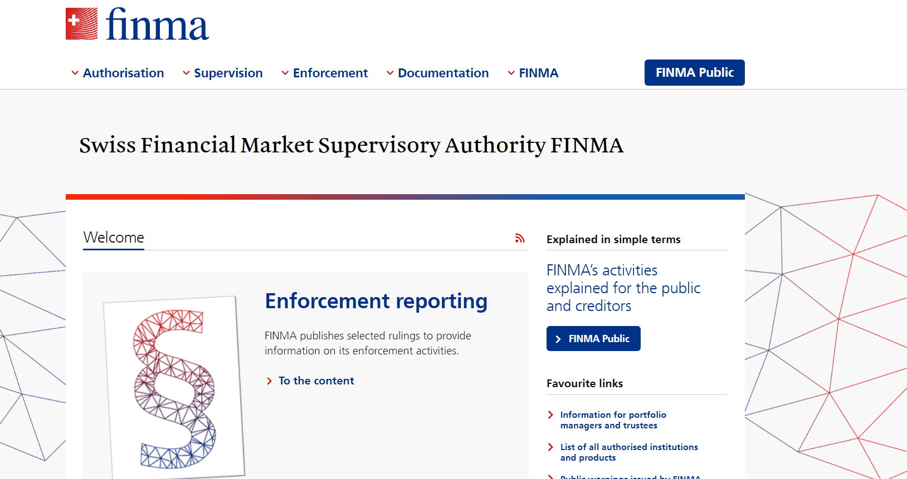Open 'List of all authorised institutions and products'

629,452
